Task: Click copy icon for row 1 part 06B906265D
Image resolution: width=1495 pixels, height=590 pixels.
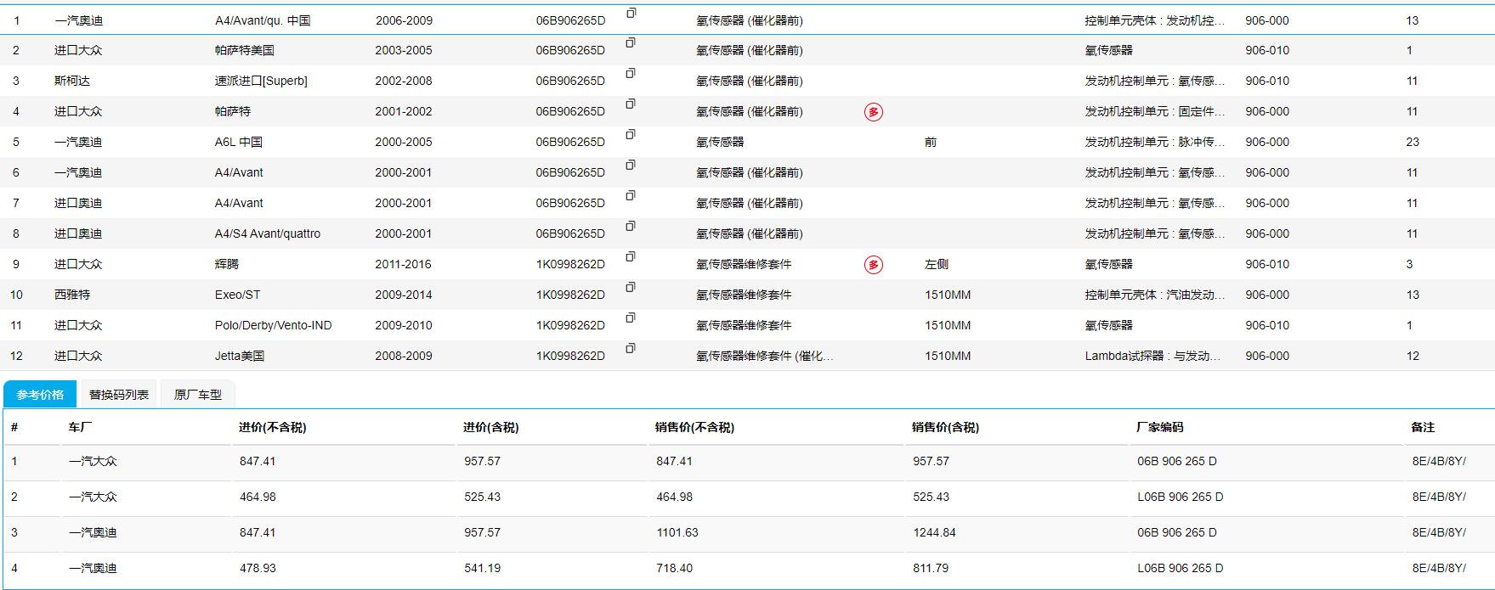Action: (631, 14)
